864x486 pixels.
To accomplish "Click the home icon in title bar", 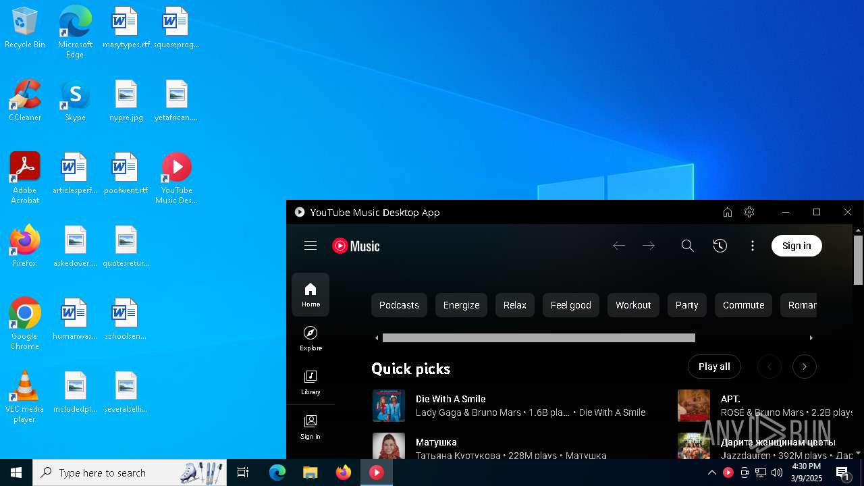I will (728, 212).
